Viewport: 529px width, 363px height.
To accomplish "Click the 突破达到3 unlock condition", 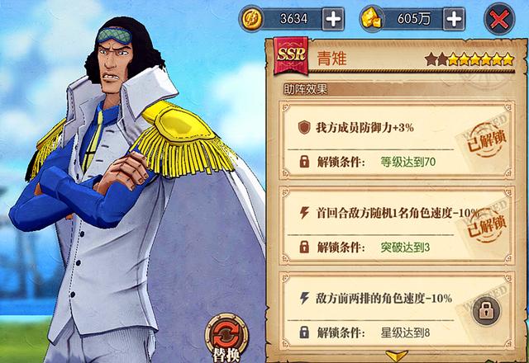I will pos(405,247).
